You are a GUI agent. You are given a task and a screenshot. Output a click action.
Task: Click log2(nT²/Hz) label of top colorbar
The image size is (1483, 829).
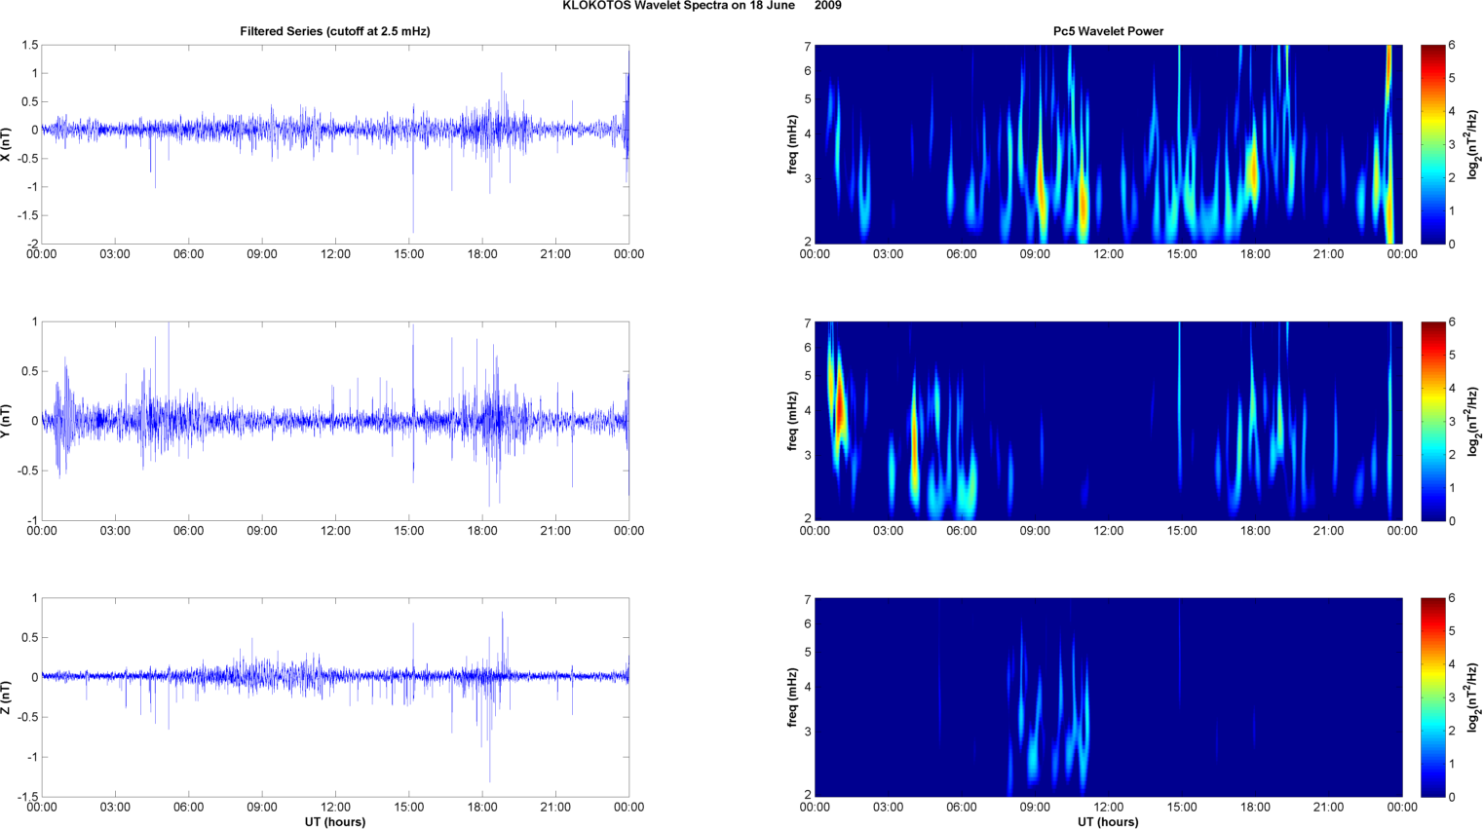[1474, 144]
